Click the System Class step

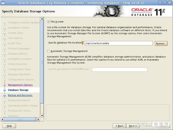16,33
